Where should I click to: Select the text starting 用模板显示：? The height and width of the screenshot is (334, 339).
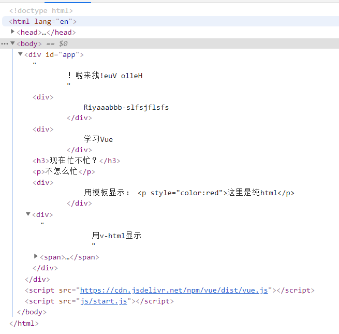point(189,193)
